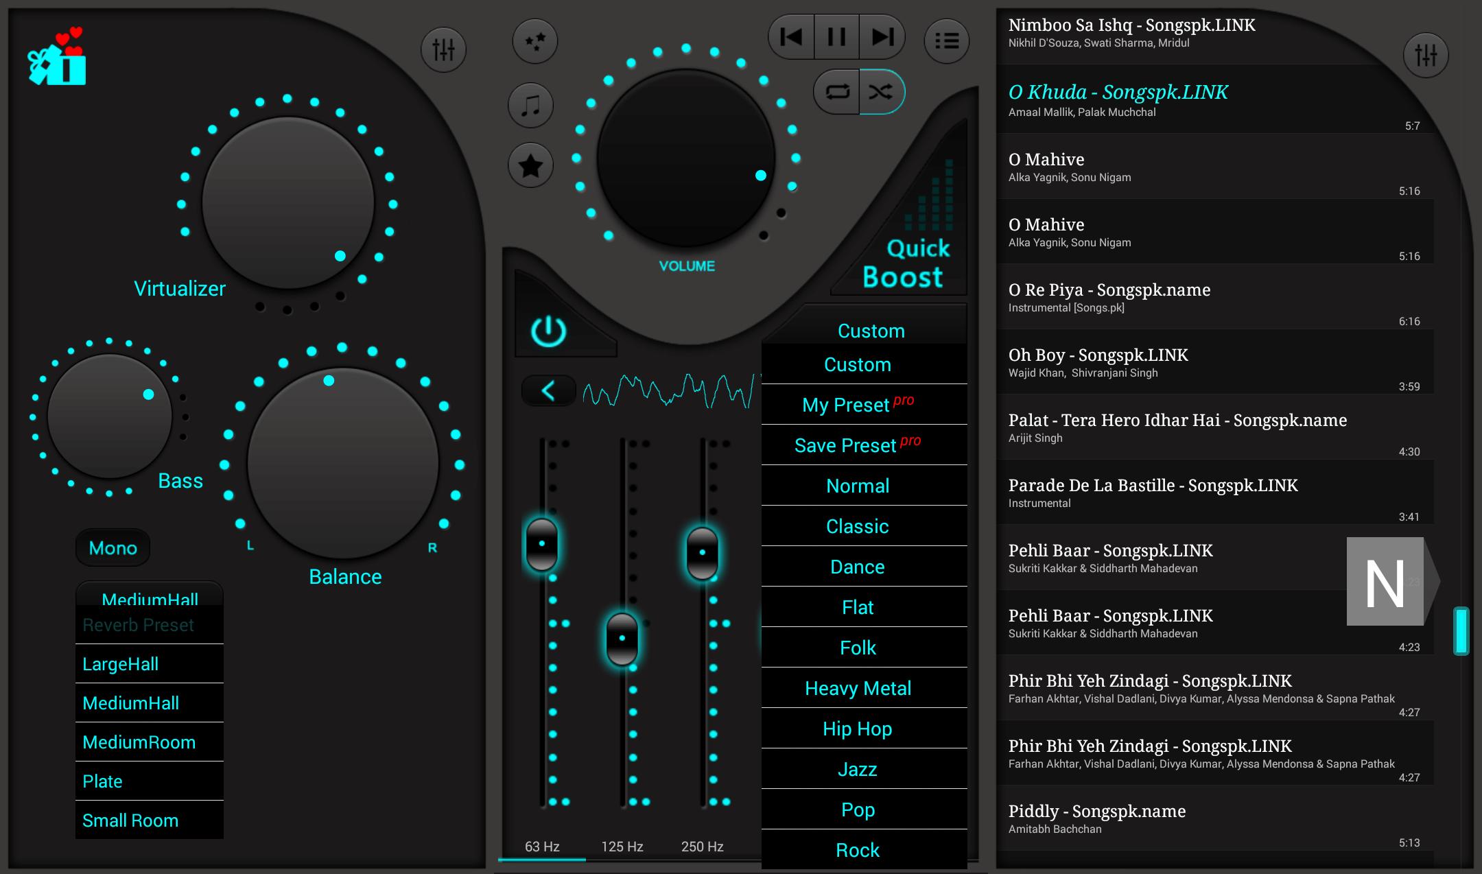The image size is (1482, 874).
Task: Click the playlist scrollbar thumb
Action: tap(1461, 630)
